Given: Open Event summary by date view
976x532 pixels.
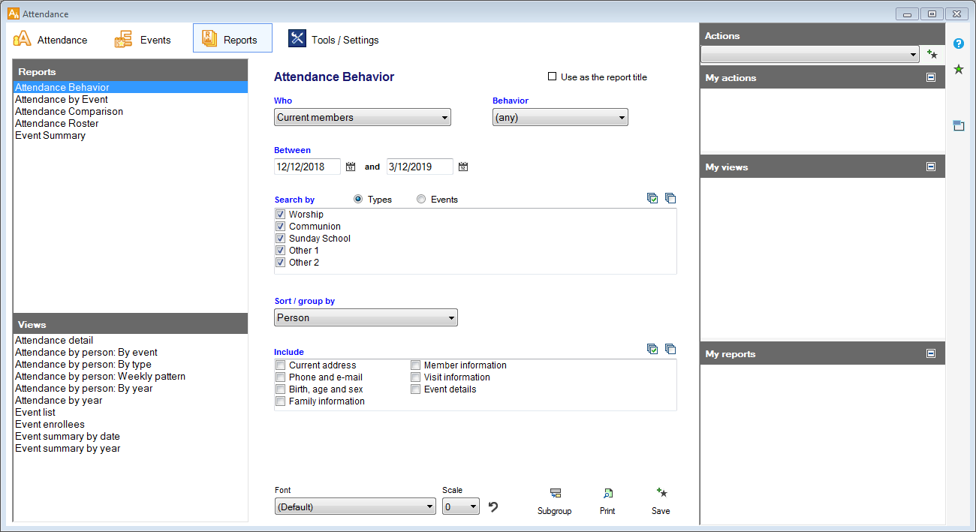Looking at the screenshot, I should [x=68, y=437].
